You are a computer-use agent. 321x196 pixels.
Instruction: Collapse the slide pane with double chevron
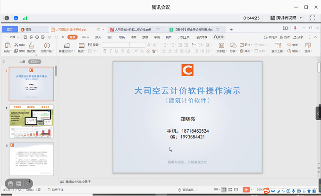click(x=4, y=62)
